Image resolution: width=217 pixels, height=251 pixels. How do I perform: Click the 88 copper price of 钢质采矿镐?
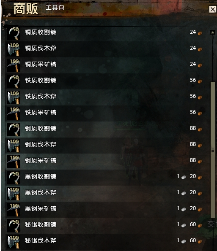[x=193, y=160]
